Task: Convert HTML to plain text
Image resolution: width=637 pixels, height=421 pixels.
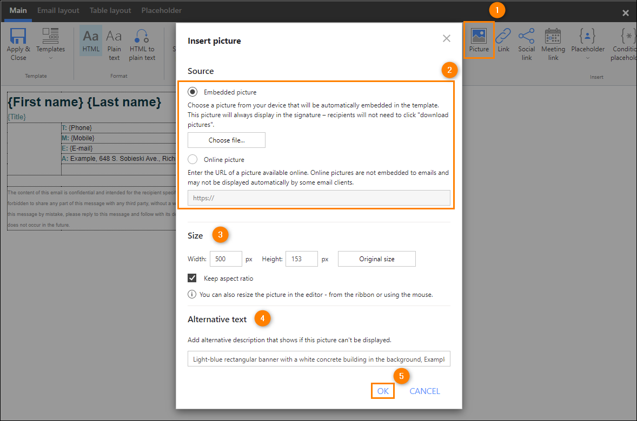Action: pos(142,45)
